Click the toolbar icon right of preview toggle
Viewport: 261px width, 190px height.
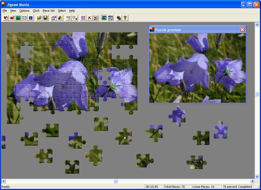[110, 18]
